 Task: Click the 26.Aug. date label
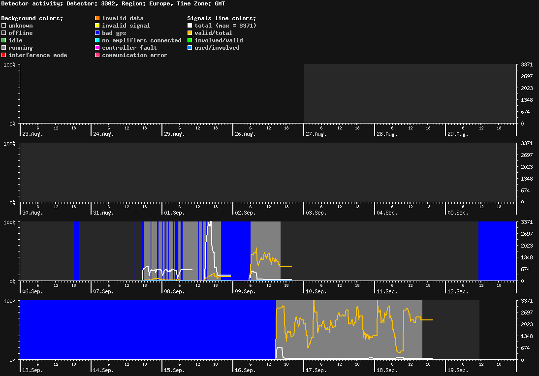pos(246,134)
